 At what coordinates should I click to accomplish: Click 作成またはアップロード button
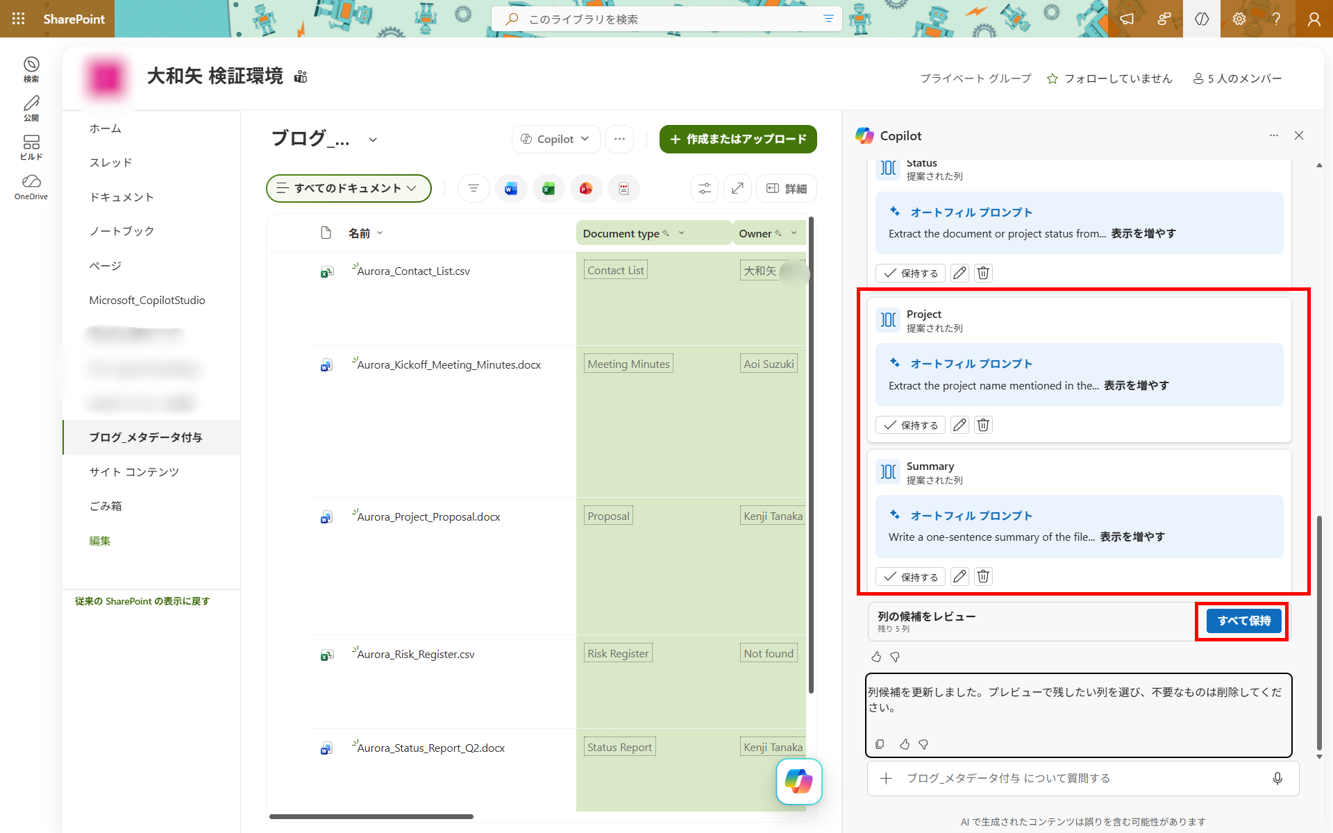point(738,139)
